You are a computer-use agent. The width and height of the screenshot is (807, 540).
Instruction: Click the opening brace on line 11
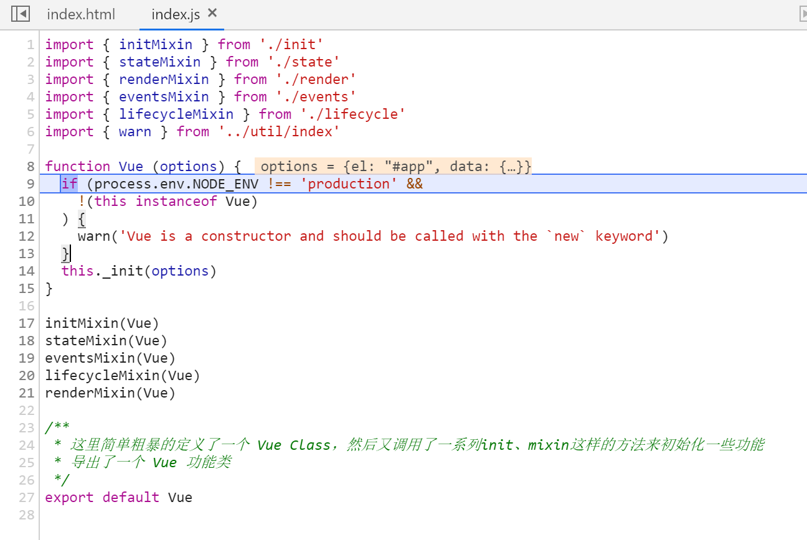82,219
